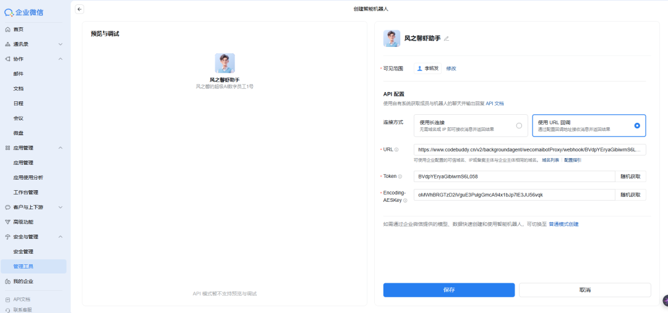668x313 pixels.
Task: Select the 使用 URL 回调 radio option
Action: pos(637,125)
